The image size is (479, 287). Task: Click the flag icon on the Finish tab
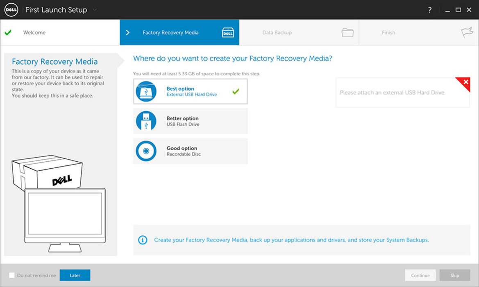tap(467, 32)
